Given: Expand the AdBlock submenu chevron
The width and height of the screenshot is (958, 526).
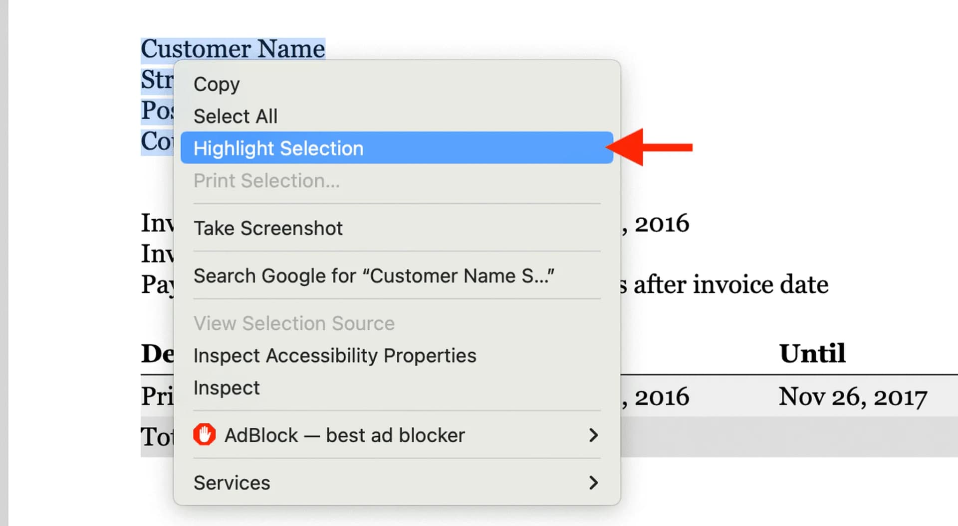Looking at the screenshot, I should click(594, 435).
